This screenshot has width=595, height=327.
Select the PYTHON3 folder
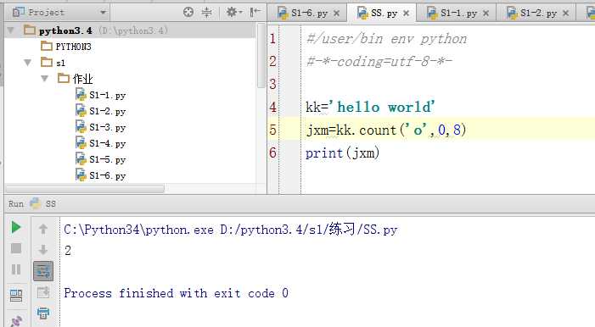click(66, 47)
